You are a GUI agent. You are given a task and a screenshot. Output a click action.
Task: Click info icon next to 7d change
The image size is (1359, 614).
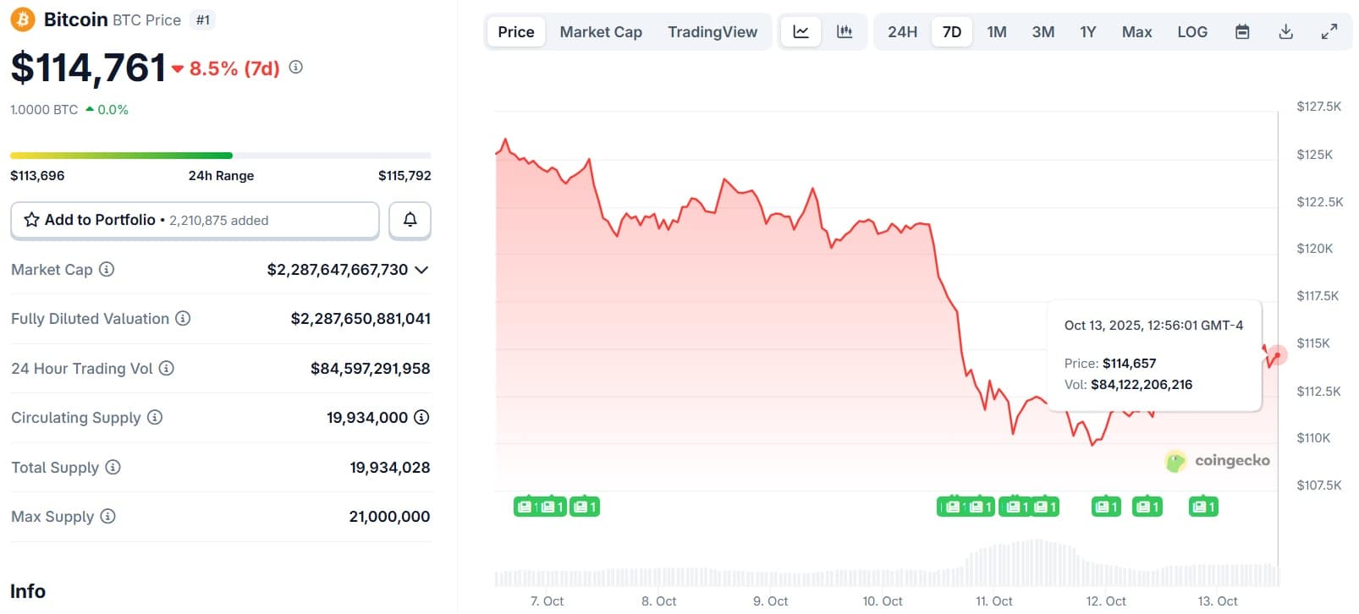295,68
